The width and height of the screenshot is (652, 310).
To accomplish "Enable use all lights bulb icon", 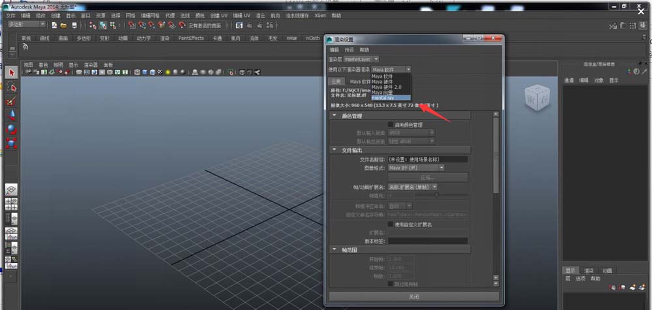I will 168,72.
